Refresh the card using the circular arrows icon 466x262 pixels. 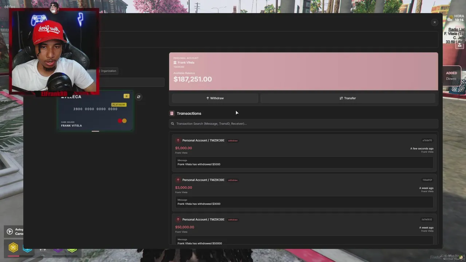coord(138,97)
